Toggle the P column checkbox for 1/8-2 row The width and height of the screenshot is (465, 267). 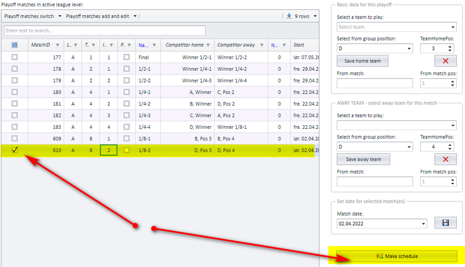click(127, 150)
